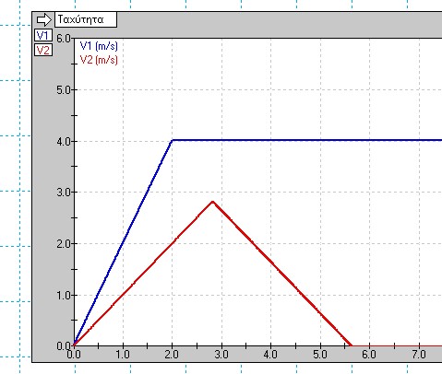Click the 6.0 x-axis label
Screen dimensions: 442x374
[369, 355]
